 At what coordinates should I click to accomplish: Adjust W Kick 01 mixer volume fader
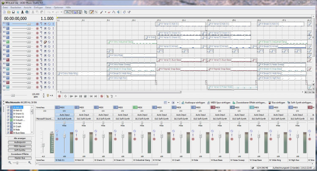coord(64,136)
